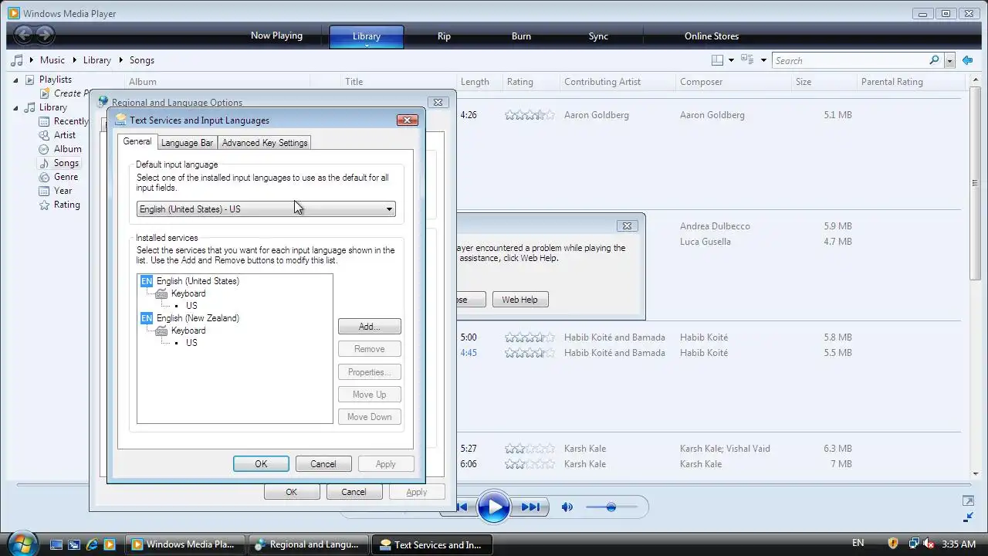The image size is (988, 556).
Task: Skip to the previous track
Action: (x=461, y=507)
